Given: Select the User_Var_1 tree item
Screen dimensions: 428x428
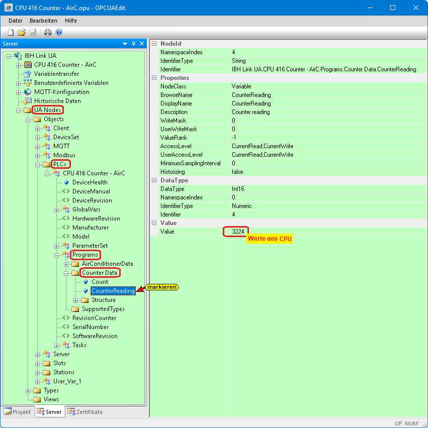Looking at the screenshot, I should [67, 381].
